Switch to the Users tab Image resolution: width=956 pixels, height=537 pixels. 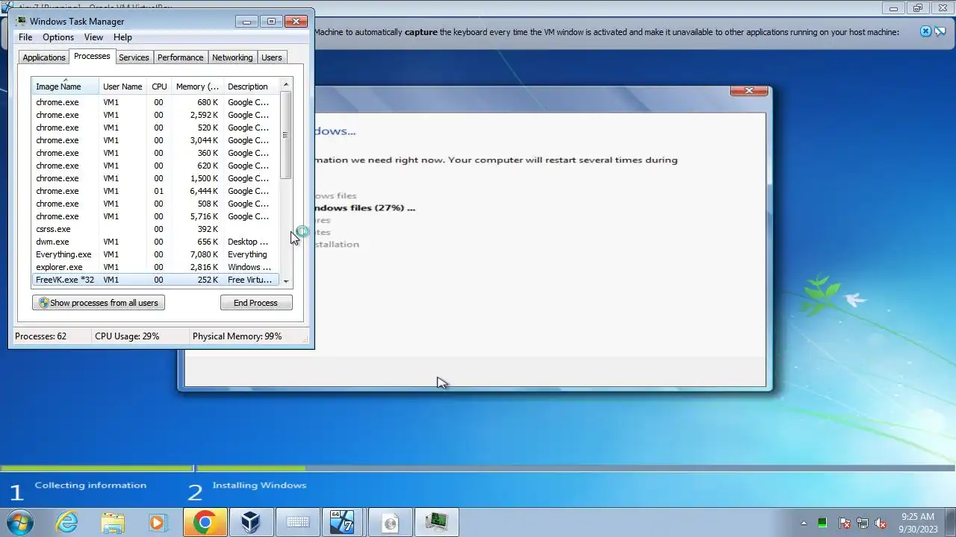272,57
